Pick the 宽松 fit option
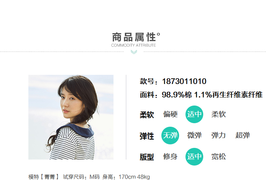This screenshot has height=180, width=266. tap(218, 156)
